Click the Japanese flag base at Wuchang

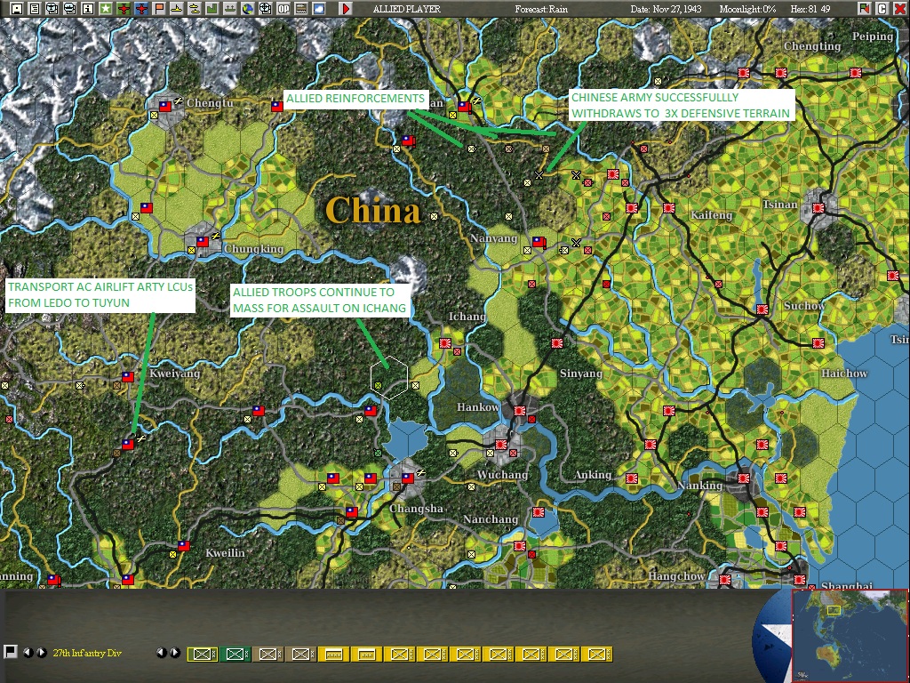tap(501, 445)
